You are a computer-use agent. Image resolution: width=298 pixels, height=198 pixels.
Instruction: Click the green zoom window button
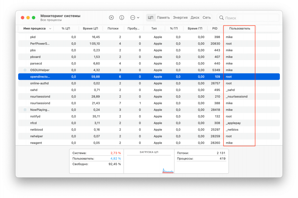(34, 18)
